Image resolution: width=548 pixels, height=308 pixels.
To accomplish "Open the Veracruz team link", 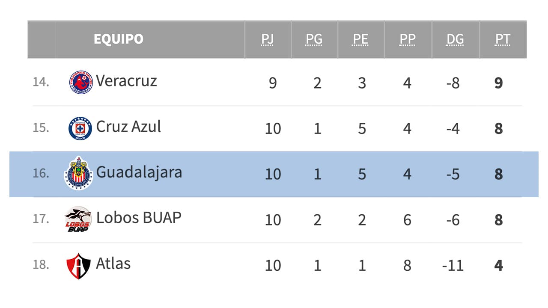I will (126, 81).
